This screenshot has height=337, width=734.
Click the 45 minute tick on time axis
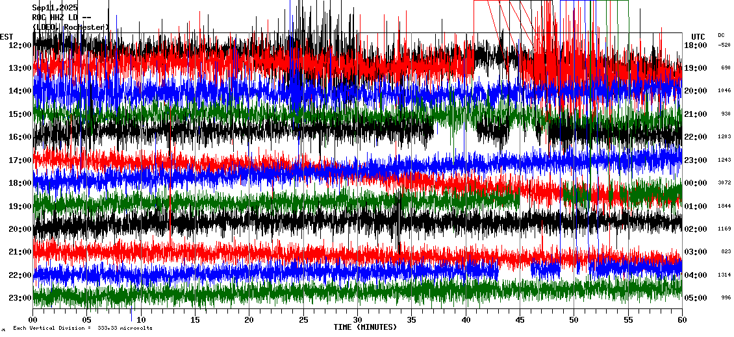[519, 320]
